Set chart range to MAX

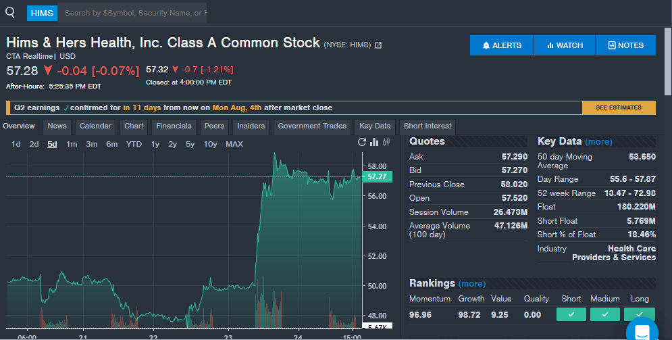pos(234,144)
